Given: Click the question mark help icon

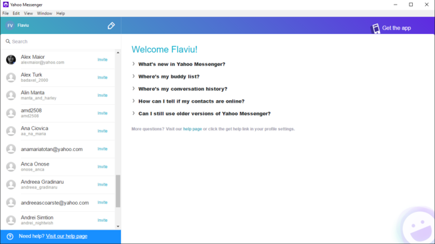Looking at the screenshot, I should coord(10,236).
